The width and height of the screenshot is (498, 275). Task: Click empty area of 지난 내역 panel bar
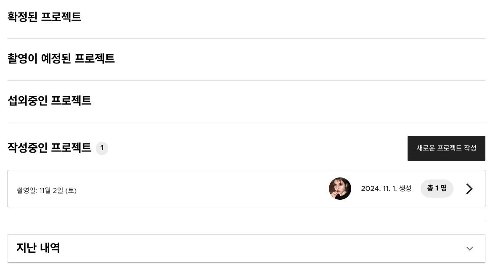coord(252,249)
